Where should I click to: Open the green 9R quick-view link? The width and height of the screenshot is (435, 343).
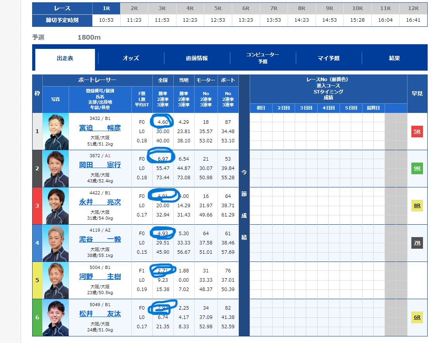coord(417,168)
